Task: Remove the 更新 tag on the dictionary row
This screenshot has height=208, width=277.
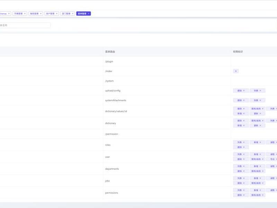Action: coord(260,125)
